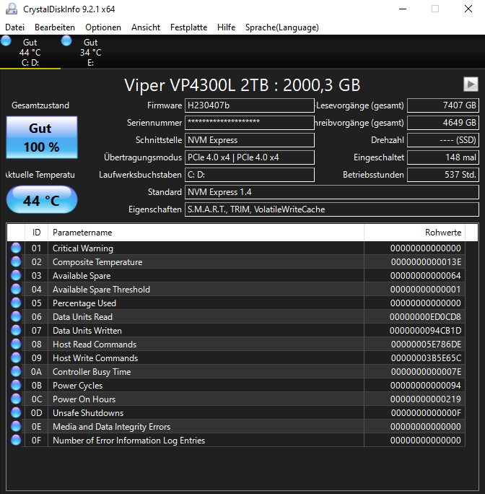Click the total writes value 4649 GB
485x494 pixels.
pos(443,123)
